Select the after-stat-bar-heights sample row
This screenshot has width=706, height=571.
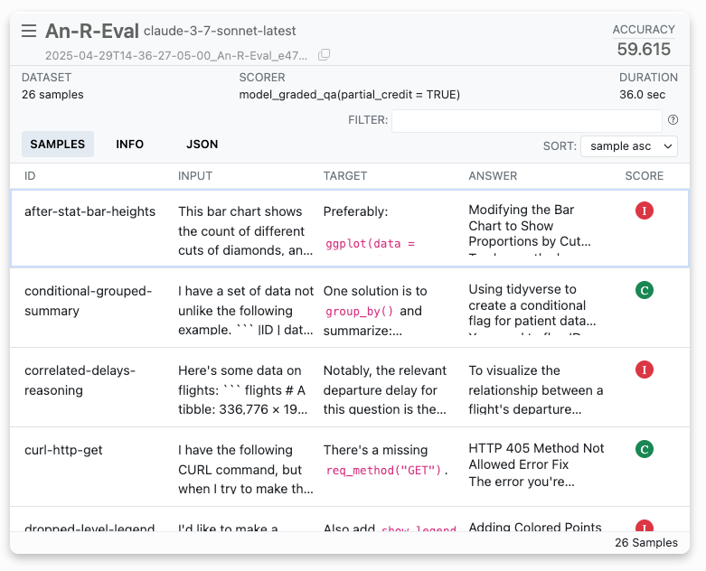[x=350, y=229]
